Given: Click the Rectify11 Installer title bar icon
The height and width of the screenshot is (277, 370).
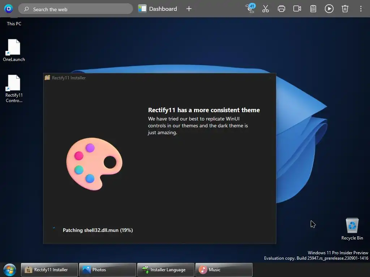Looking at the screenshot, I should [x=47, y=78].
